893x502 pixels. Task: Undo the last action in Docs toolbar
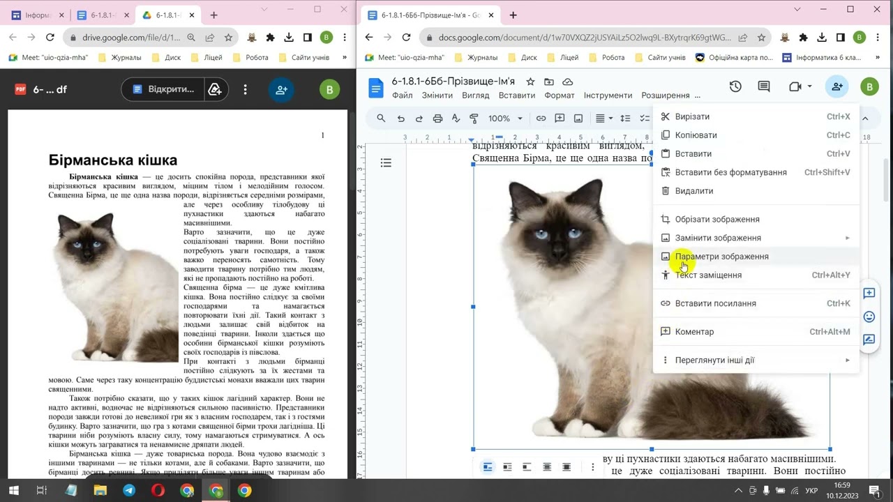pyautogui.click(x=400, y=119)
